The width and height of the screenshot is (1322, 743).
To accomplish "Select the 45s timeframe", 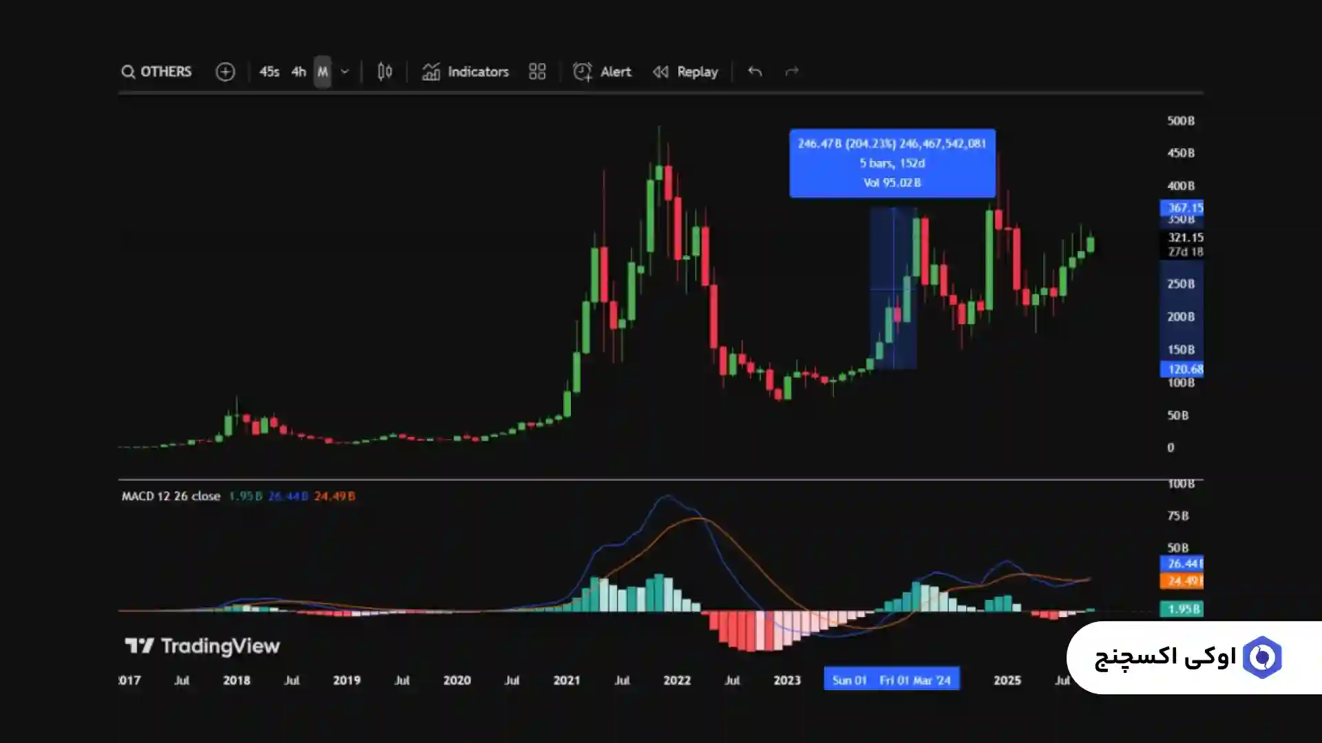I will 269,72.
